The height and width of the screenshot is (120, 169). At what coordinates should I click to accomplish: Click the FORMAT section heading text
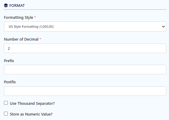click(17, 6)
